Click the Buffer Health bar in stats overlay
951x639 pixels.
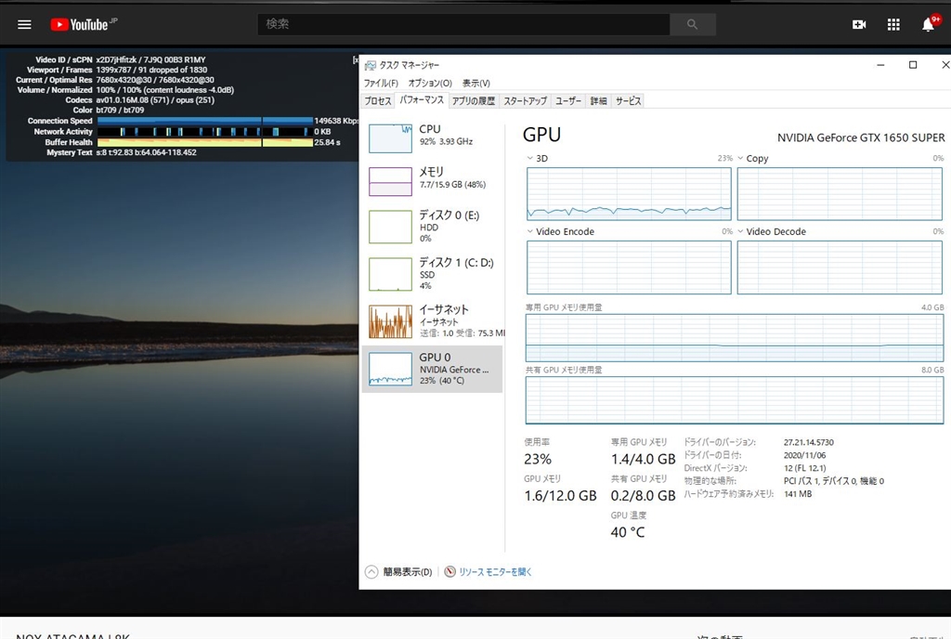(x=205, y=142)
